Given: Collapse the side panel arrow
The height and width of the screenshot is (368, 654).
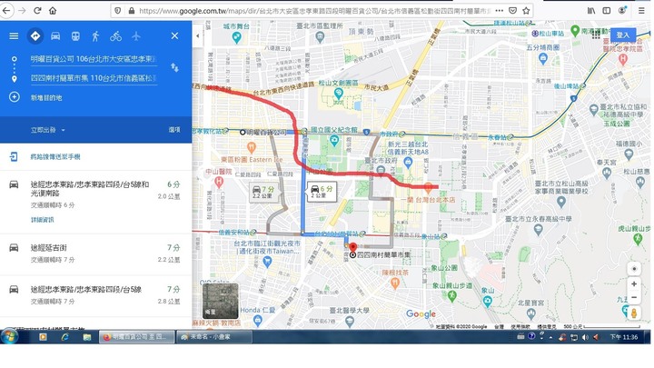Looking at the screenshot, I should (197, 35).
